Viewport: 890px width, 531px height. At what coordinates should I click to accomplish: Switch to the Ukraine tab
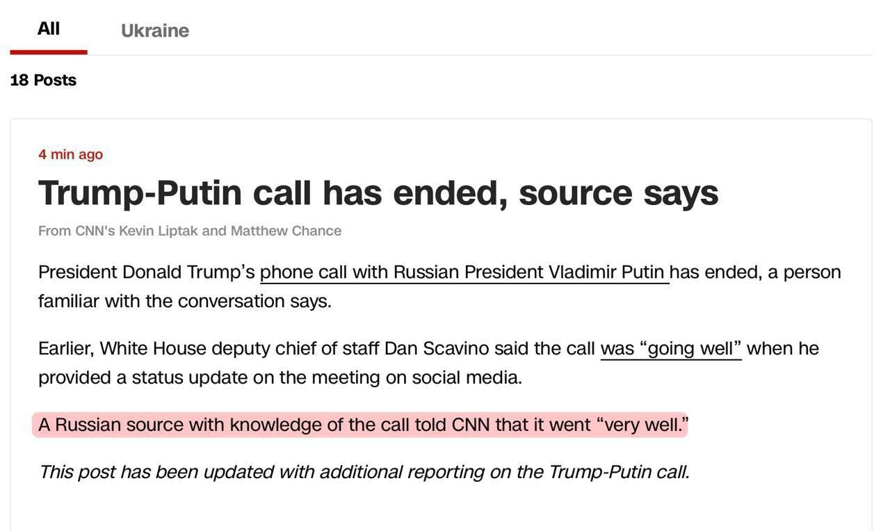[x=154, y=31]
